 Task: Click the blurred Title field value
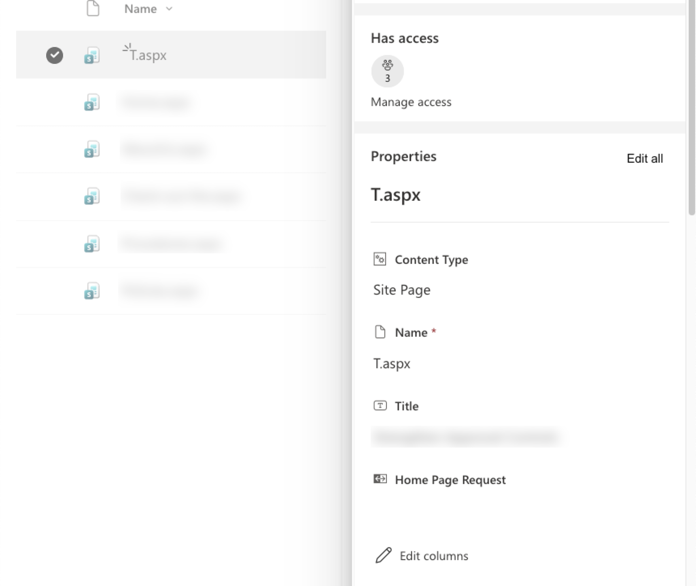[x=465, y=437]
